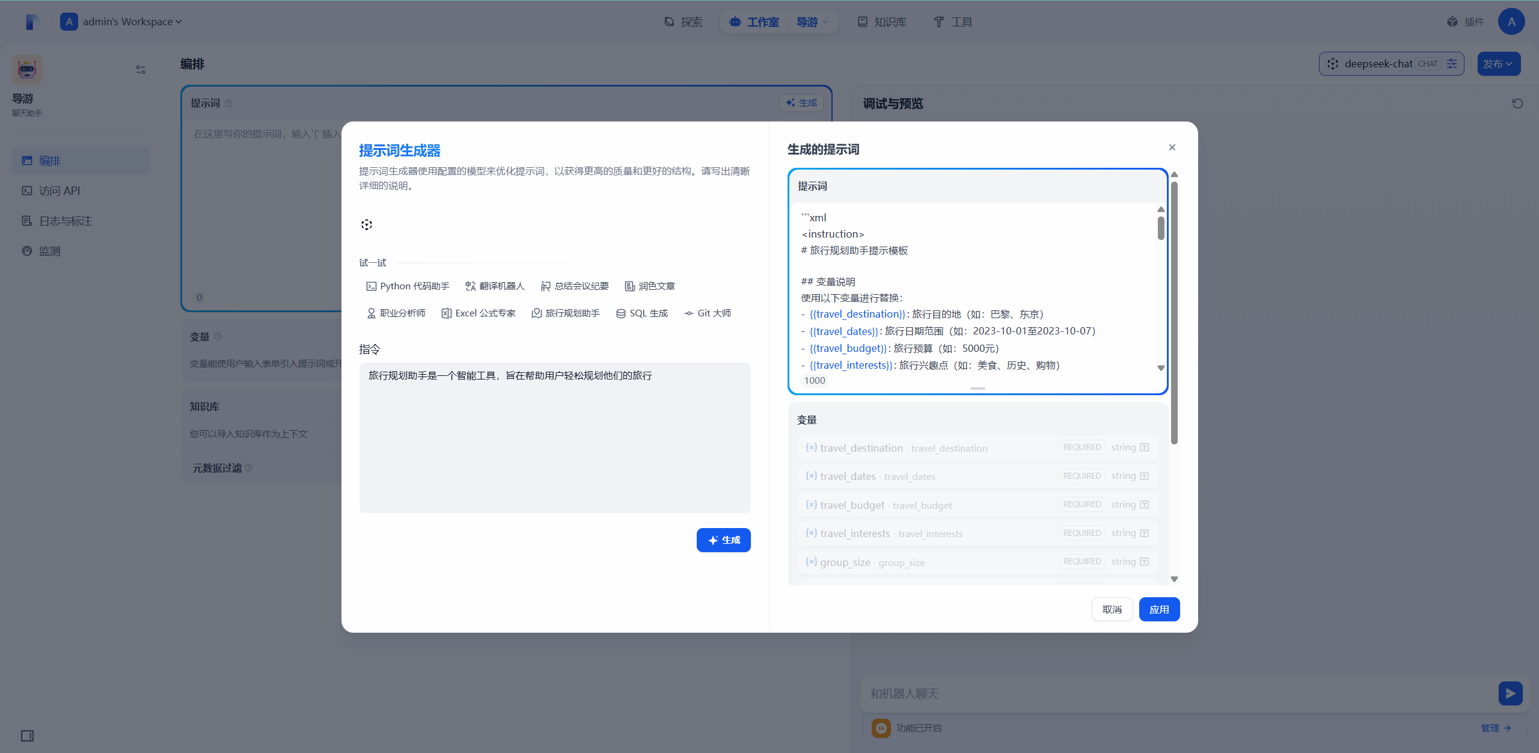The image size is (1539, 753).
Task: Click text-input type icon for travel_dates
Action: coord(1145,476)
